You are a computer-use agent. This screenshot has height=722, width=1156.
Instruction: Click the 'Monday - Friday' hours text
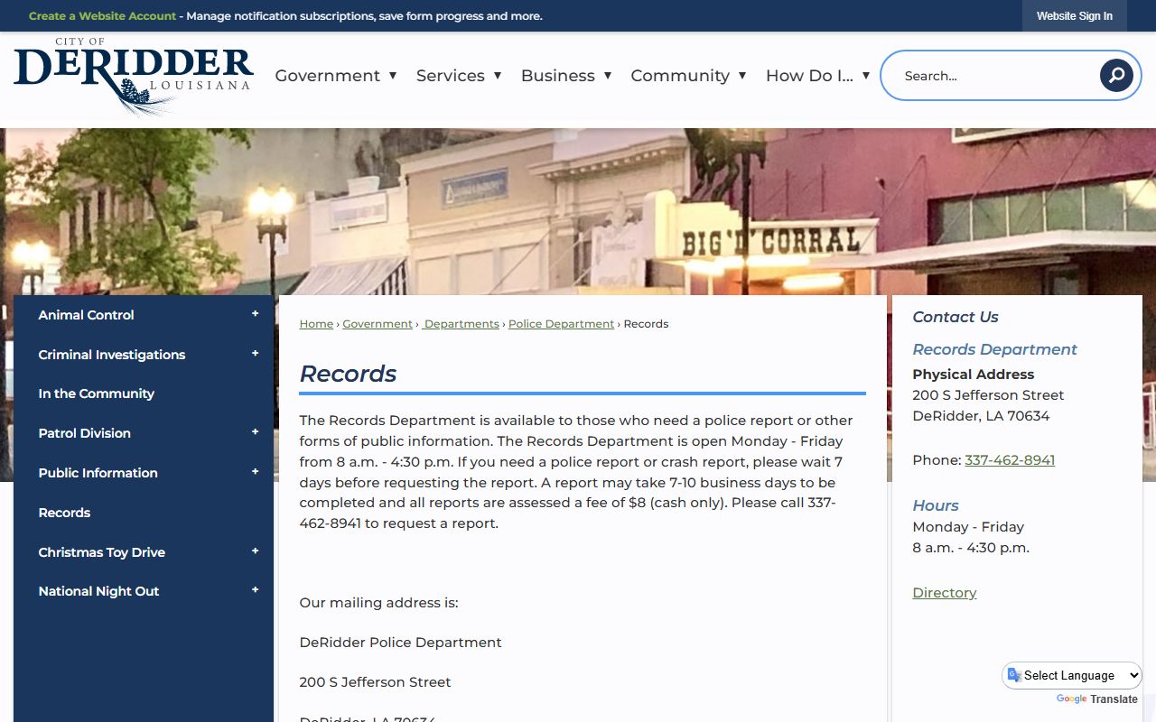968,527
